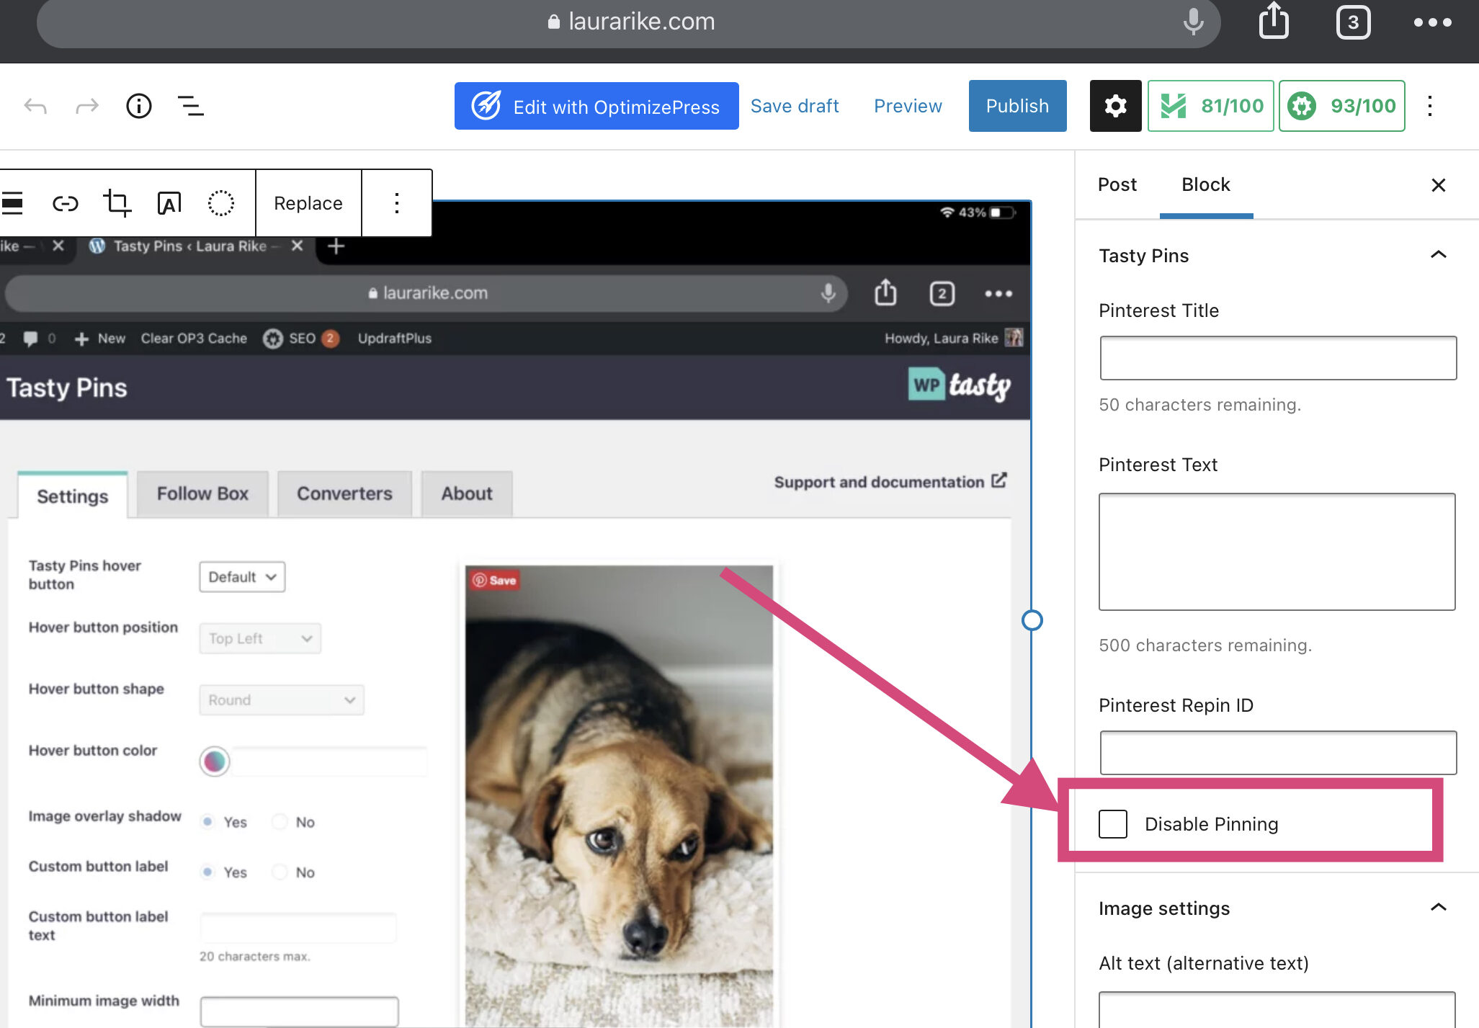Select the crop image tool

[117, 203]
